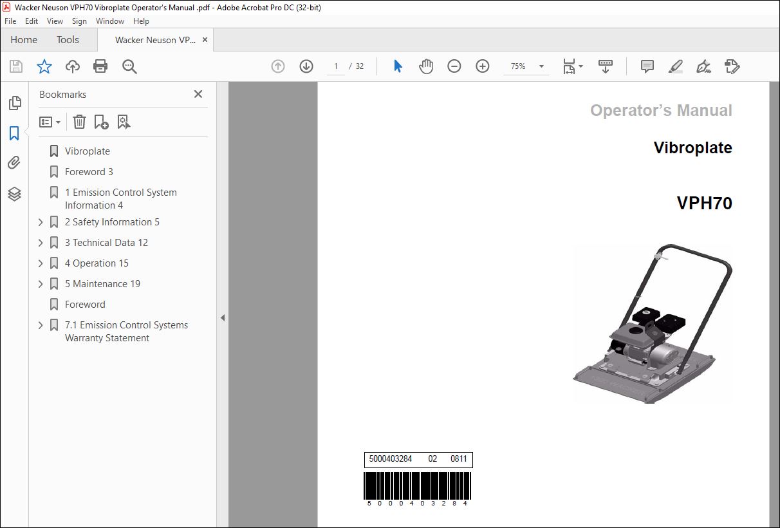Switch to the Home tab
The height and width of the screenshot is (528, 780).
(x=24, y=40)
